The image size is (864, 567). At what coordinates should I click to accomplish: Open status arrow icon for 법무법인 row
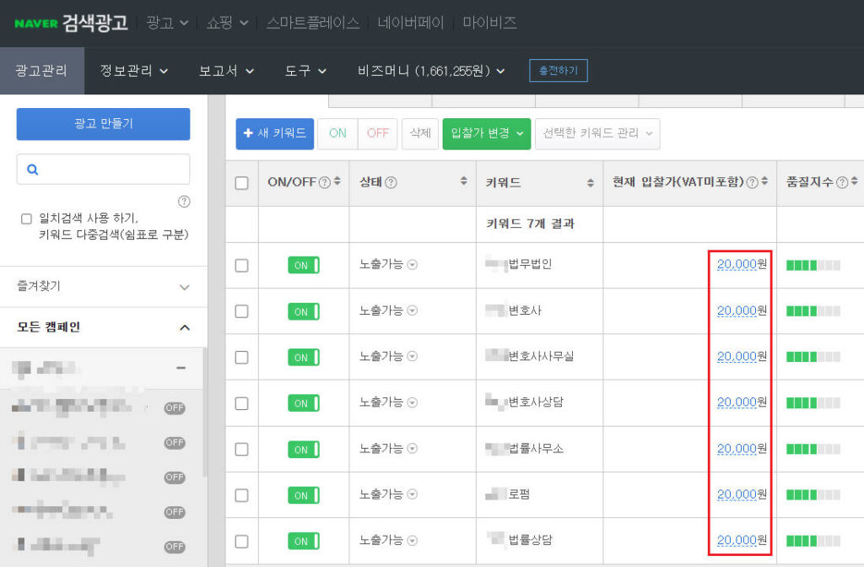pos(412,265)
